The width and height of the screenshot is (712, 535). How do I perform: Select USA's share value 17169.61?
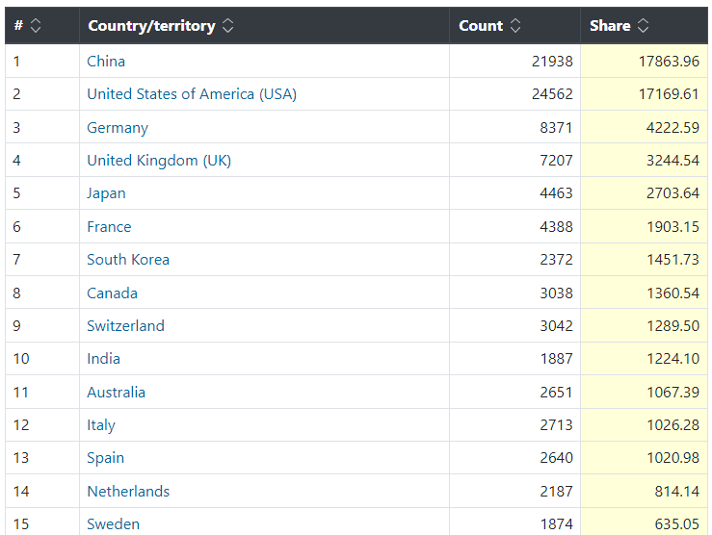669,94
